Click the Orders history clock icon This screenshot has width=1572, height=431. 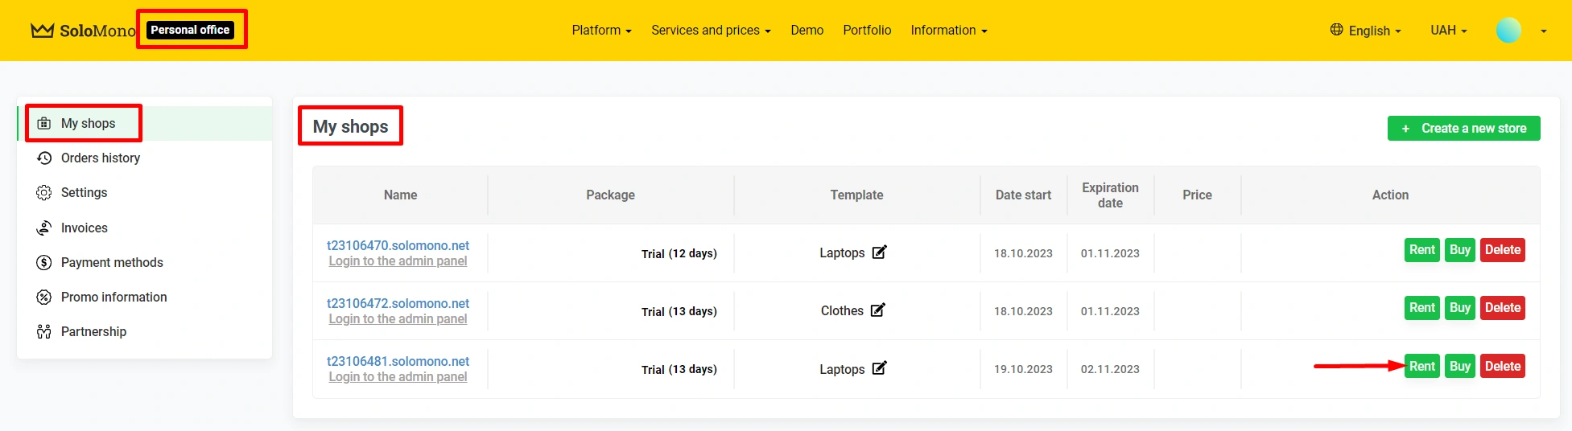tap(44, 158)
